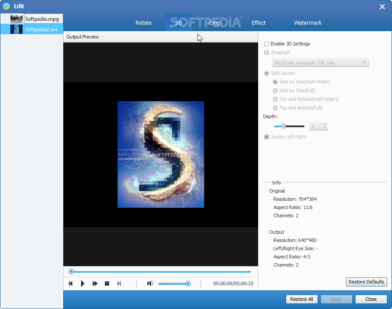Click the Apply button
This screenshot has height=309, width=392.
(x=336, y=299)
